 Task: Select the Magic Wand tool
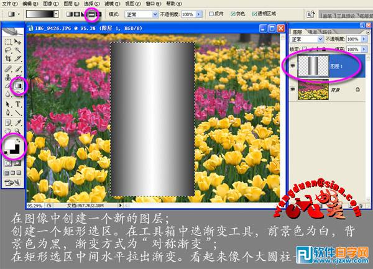coord(17,50)
